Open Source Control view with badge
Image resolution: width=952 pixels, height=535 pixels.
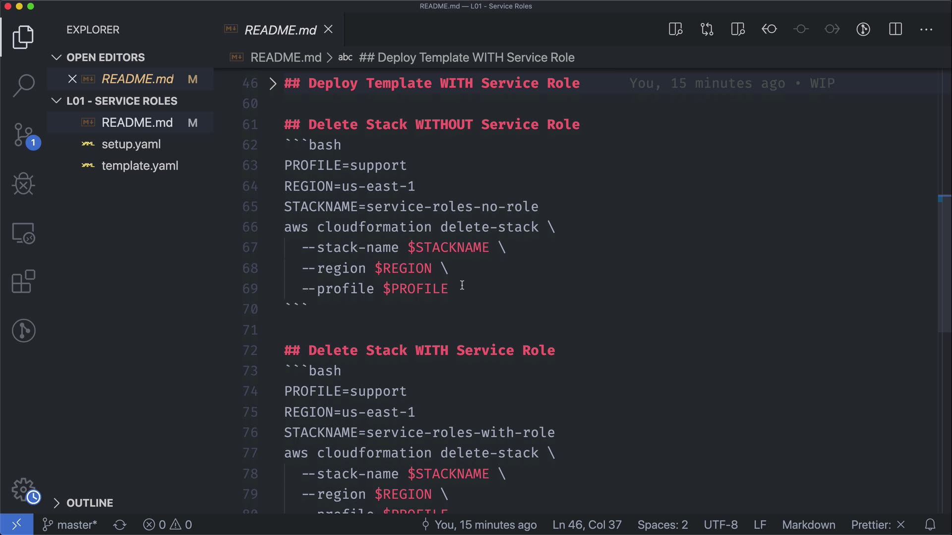23,135
